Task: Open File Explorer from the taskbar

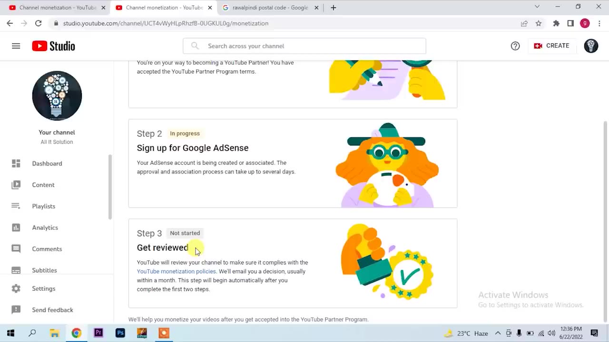Action: pos(54,333)
